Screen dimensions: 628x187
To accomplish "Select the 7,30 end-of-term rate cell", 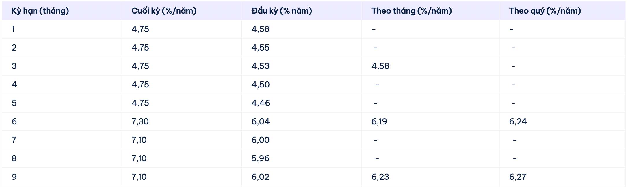I will 140,121.
